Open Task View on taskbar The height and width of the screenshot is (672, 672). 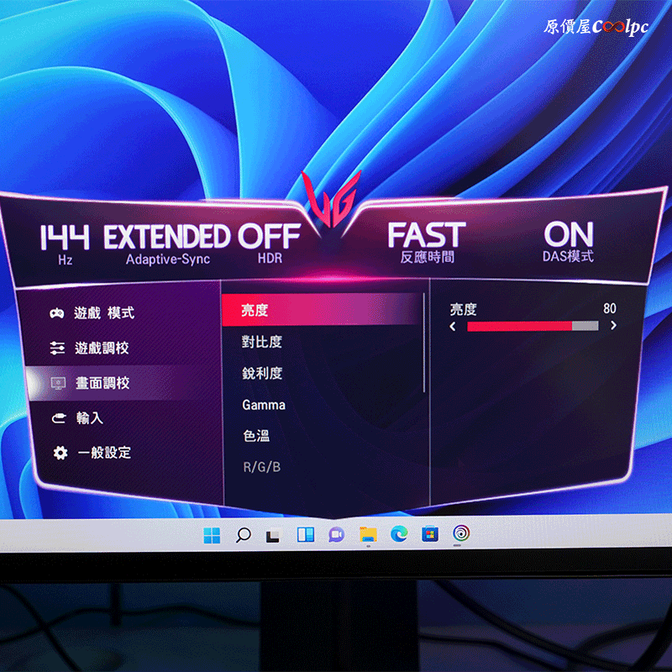(x=272, y=535)
